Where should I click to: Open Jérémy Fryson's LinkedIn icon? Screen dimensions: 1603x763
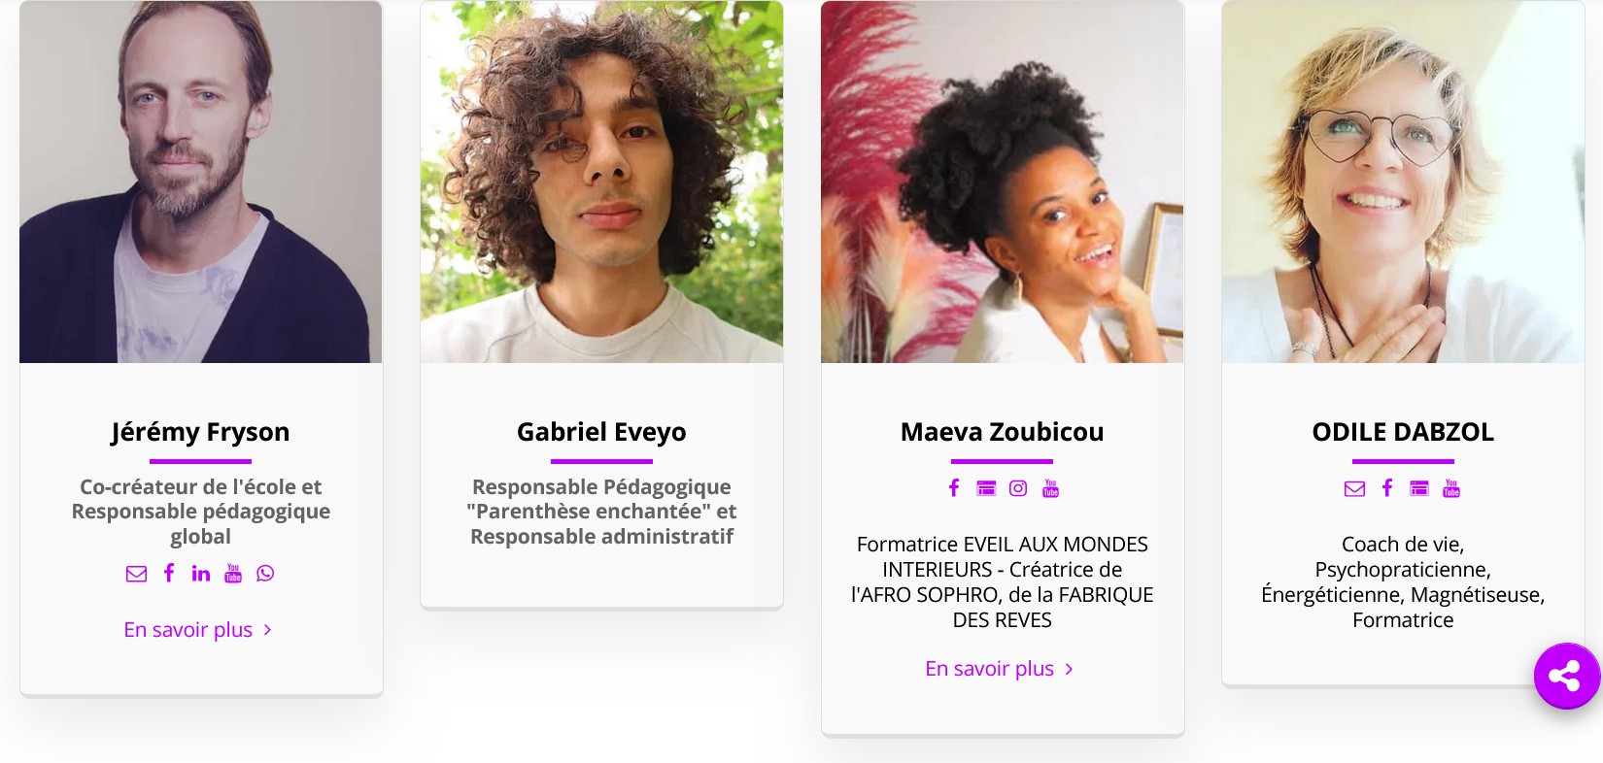click(x=201, y=574)
